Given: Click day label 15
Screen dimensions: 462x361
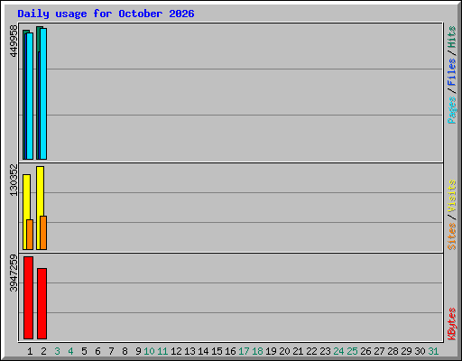Looking at the screenshot, I should coord(217,351).
